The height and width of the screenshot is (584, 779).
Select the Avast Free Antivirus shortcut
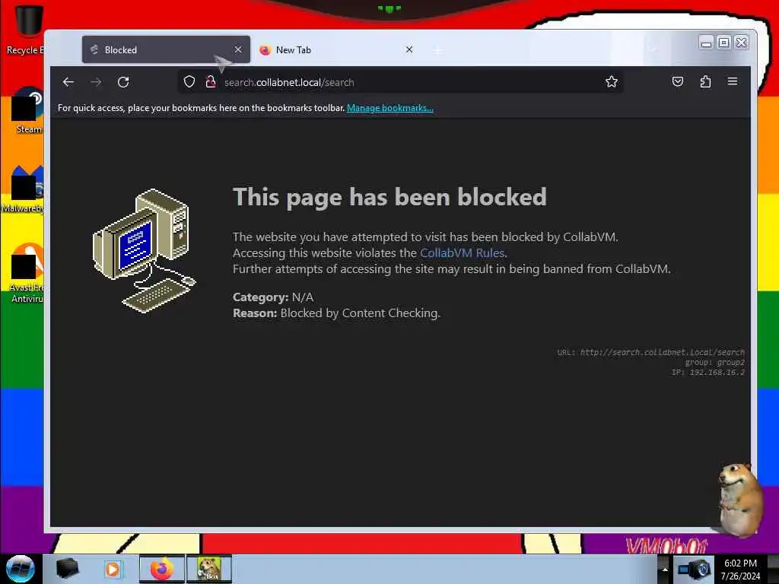click(27, 274)
